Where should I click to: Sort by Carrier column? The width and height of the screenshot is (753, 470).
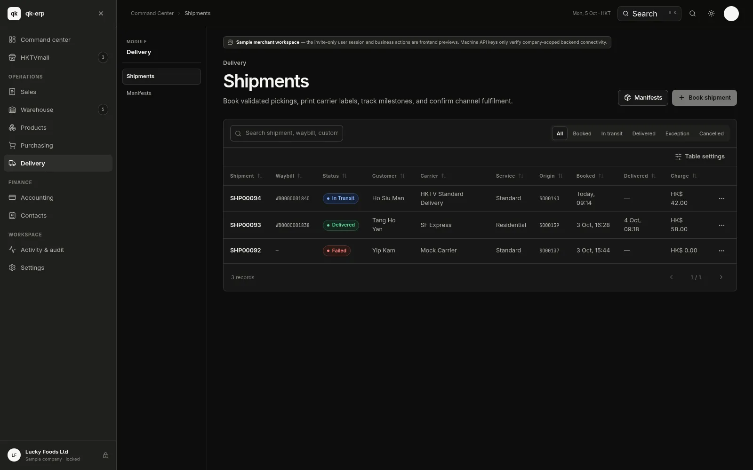(433, 176)
